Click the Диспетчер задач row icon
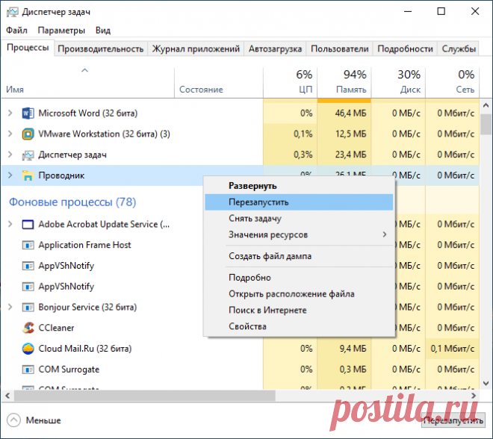Viewport: 493px width, 439px height. tap(28, 155)
